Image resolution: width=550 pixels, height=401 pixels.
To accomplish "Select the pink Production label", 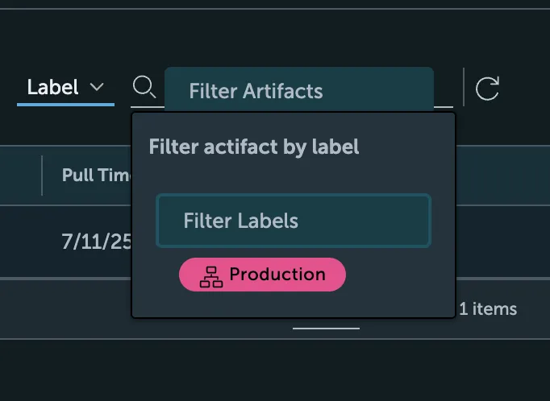I will point(262,275).
